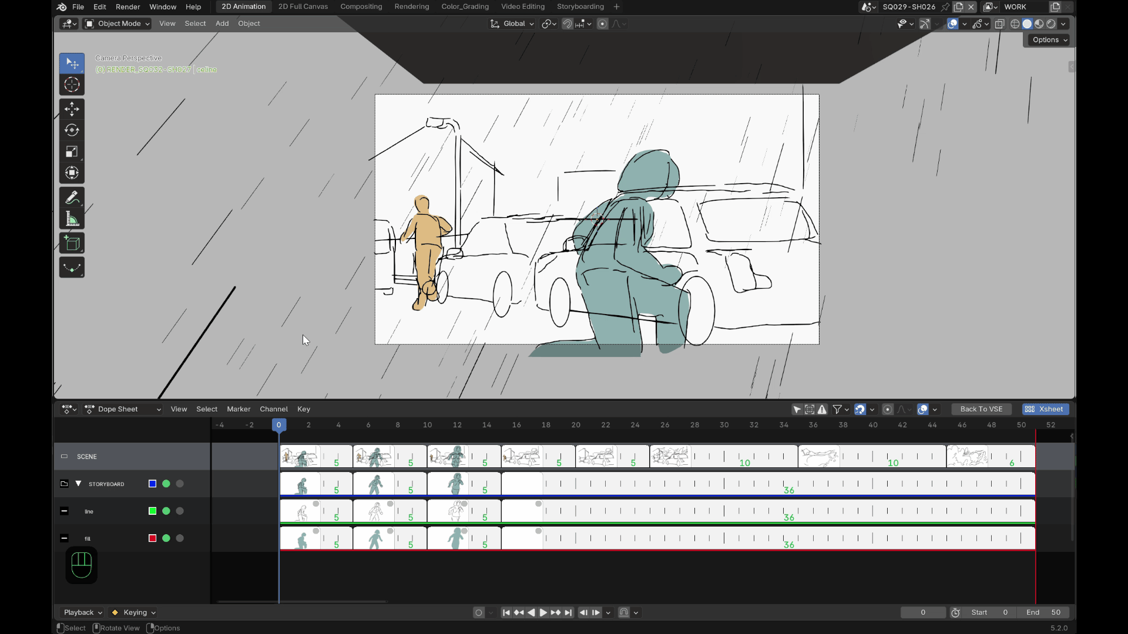Viewport: 1128px width, 634px height.
Task: Click the End frame field showing 50
Action: (x=1043, y=612)
